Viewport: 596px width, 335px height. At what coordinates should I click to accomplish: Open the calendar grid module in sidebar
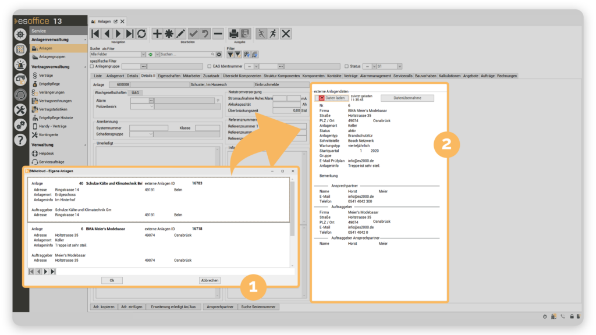(x=20, y=49)
